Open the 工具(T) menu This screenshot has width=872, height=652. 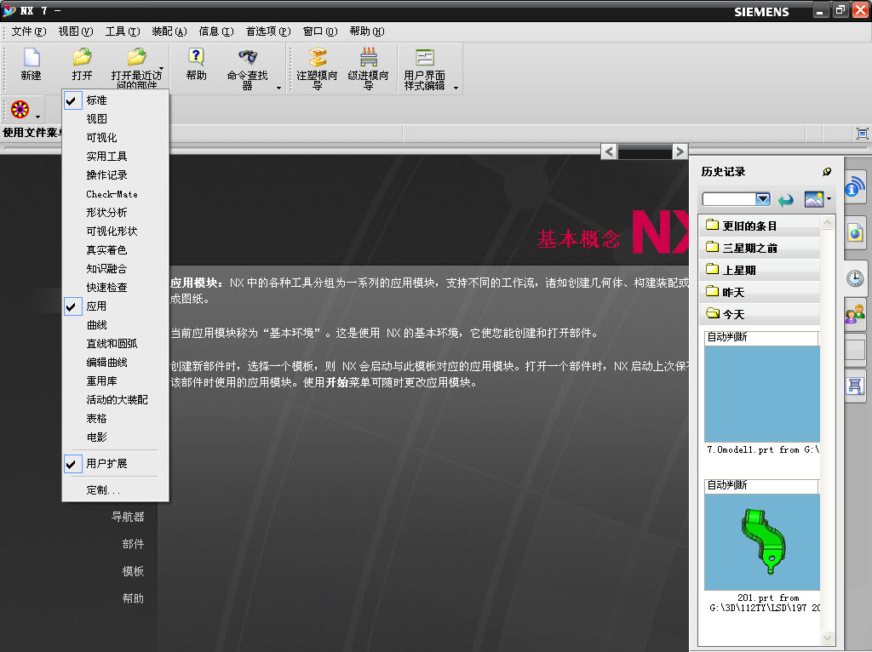click(x=123, y=31)
